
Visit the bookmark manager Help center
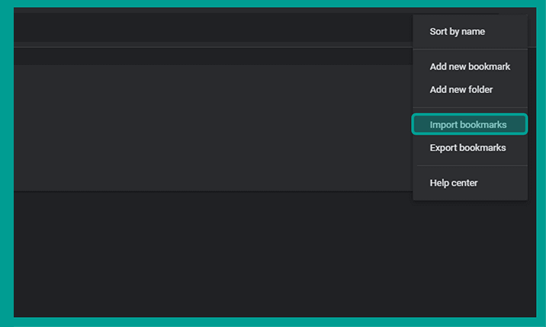[x=470, y=183]
